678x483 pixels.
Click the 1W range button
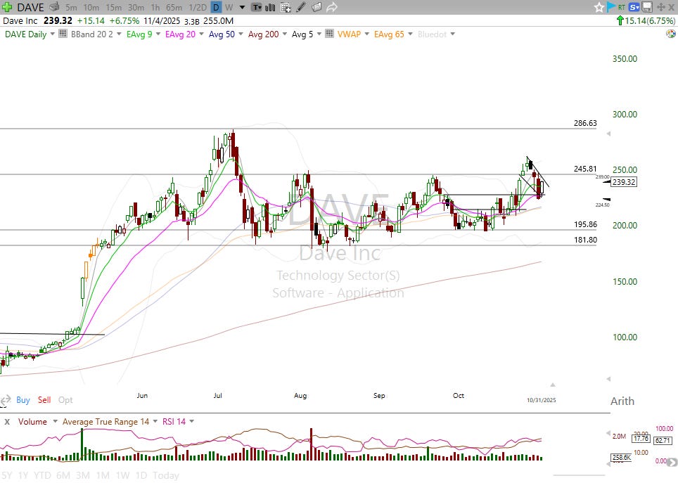(x=122, y=475)
